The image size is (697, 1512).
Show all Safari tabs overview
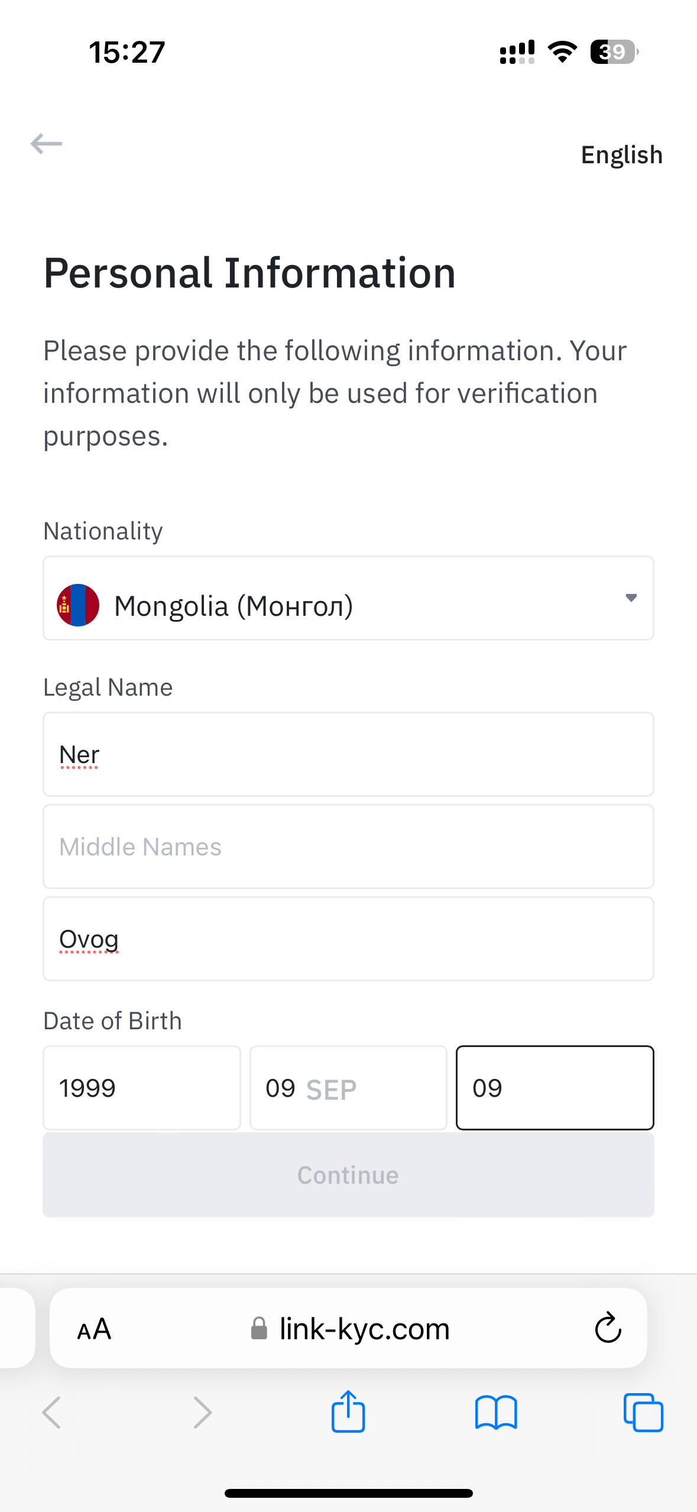[x=643, y=1413]
